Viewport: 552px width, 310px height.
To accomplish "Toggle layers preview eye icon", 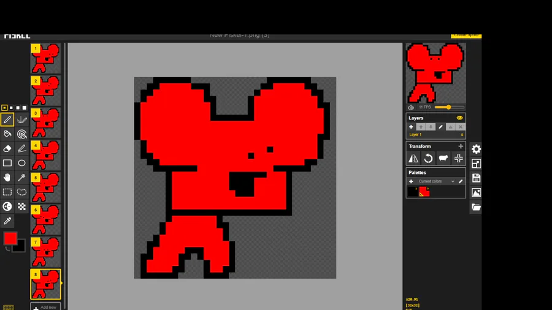I will pyautogui.click(x=459, y=118).
